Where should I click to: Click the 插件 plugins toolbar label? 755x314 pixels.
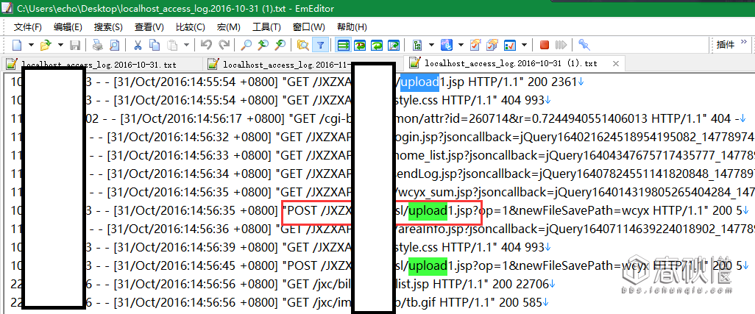726,45
